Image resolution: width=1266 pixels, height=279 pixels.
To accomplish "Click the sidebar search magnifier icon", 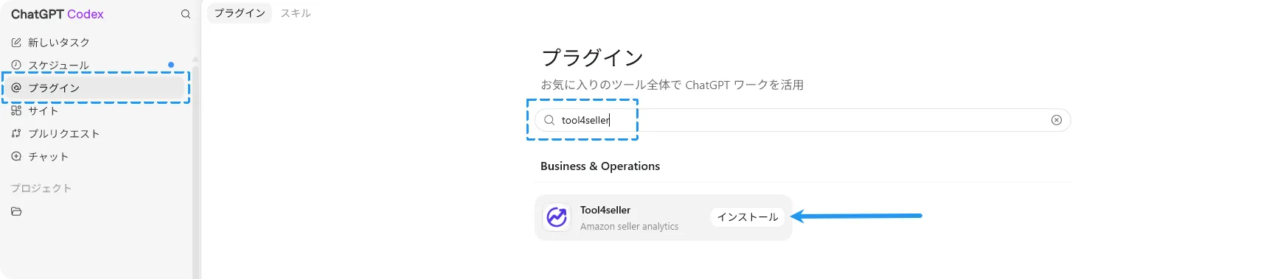I will (x=186, y=14).
